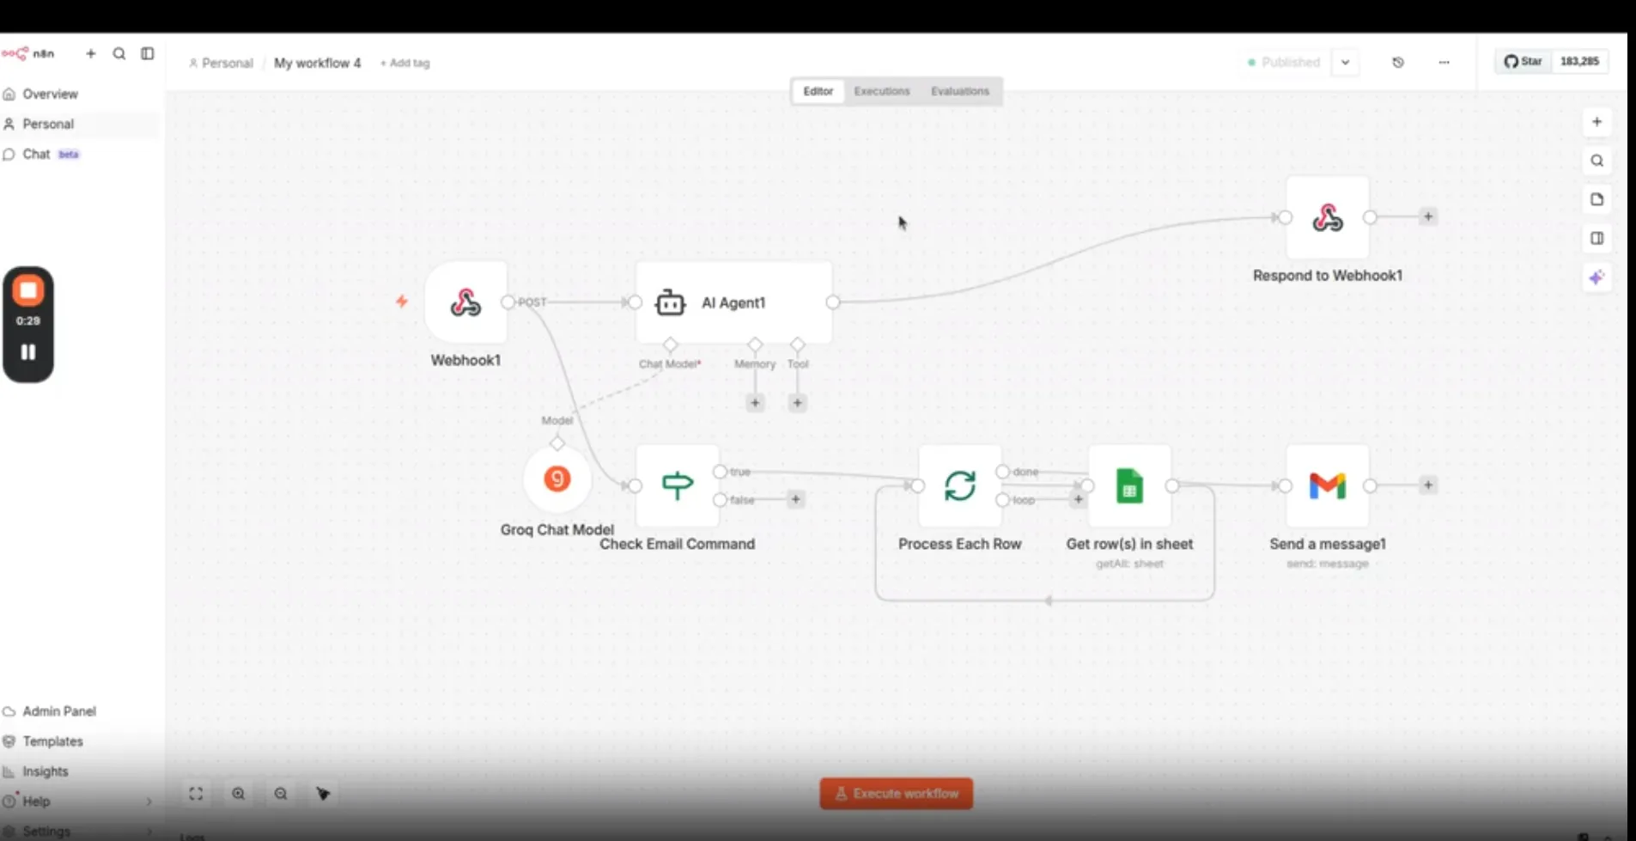Pause the screen recording
Image resolution: width=1636 pixels, height=841 pixels.
pyautogui.click(x=28, y=352)
